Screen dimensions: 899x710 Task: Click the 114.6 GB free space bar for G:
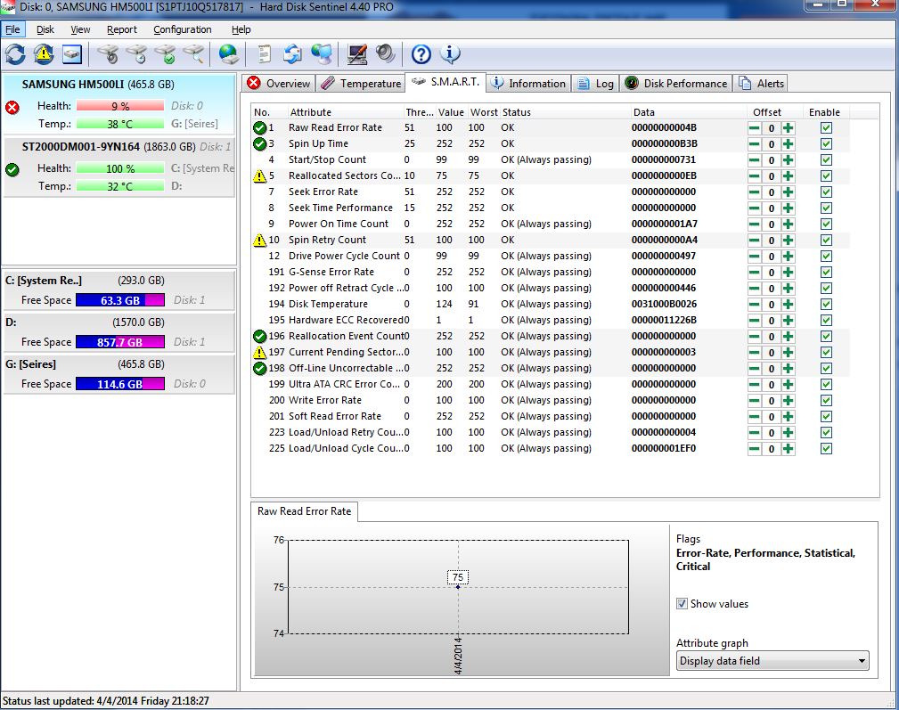coord(120,384)
